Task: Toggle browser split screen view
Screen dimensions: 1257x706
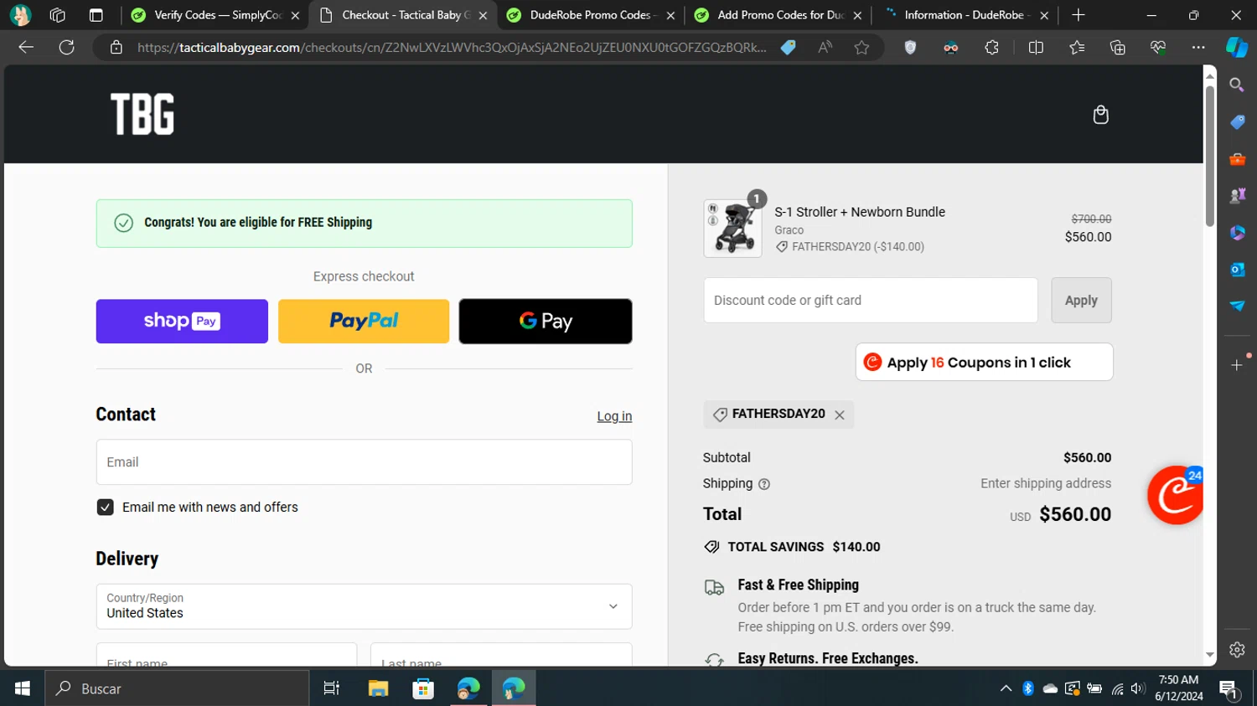Action: tap(1036, 48)
